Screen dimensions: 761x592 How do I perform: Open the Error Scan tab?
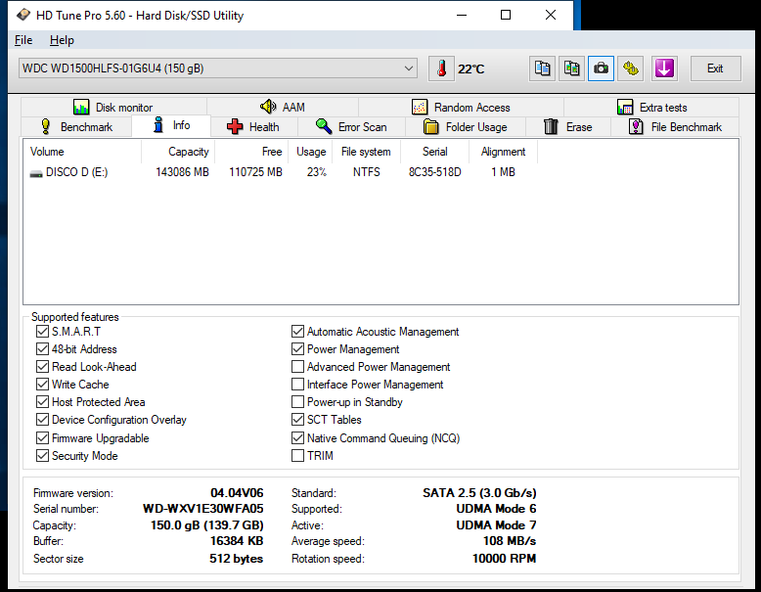pyautogui.click(x=351, y=127)
